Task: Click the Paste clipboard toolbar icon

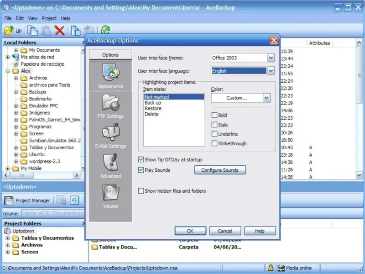Action: pyautogui.click(x=46, y=31)
